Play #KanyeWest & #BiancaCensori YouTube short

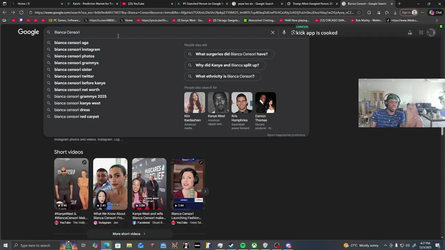tap(71, 192)
